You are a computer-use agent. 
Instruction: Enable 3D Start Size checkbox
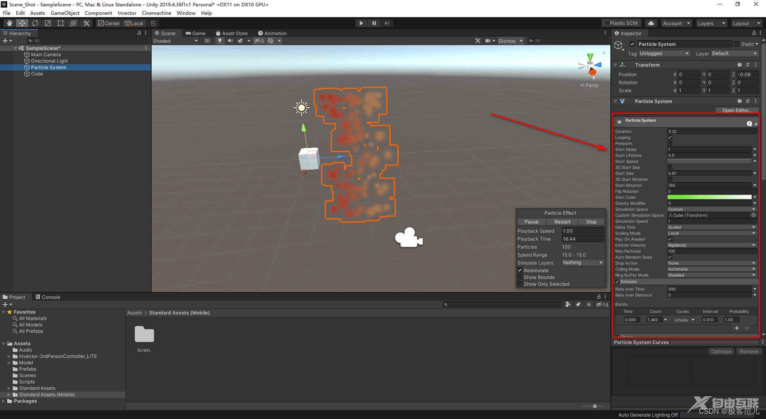point(670,167)
